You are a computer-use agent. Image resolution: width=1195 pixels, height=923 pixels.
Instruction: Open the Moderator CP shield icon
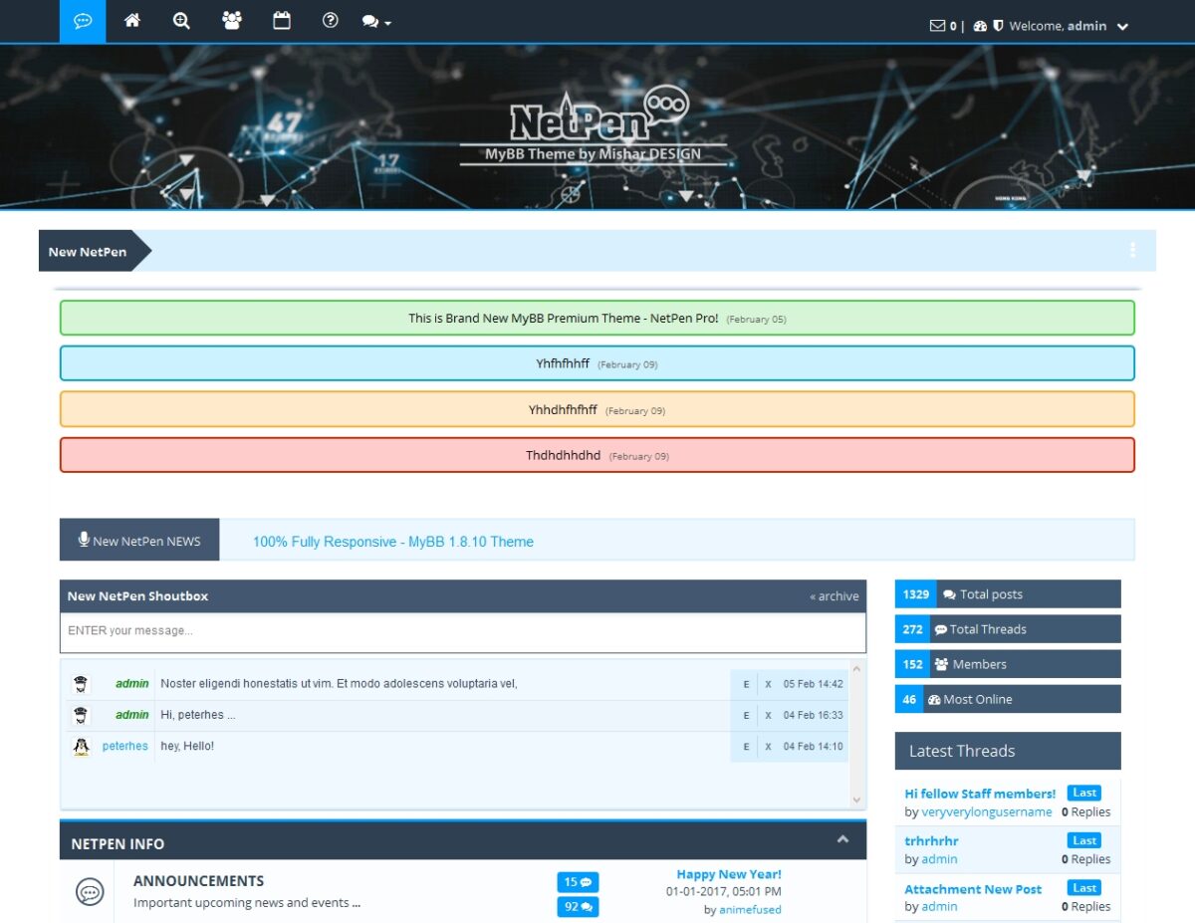[999, 26]
